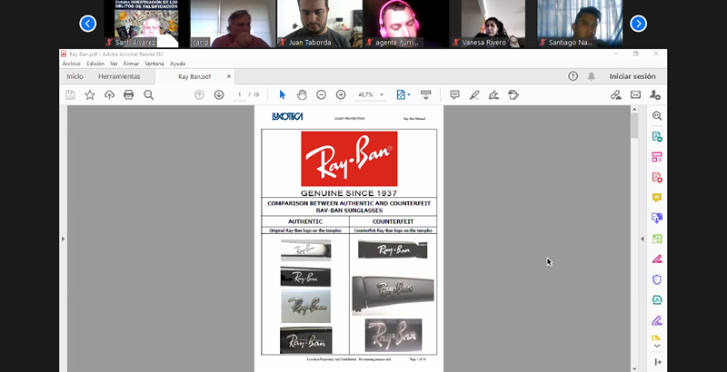Open the Ayuda menu

click(177, 64)
